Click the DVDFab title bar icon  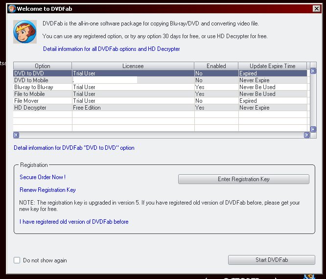(11, 8)
